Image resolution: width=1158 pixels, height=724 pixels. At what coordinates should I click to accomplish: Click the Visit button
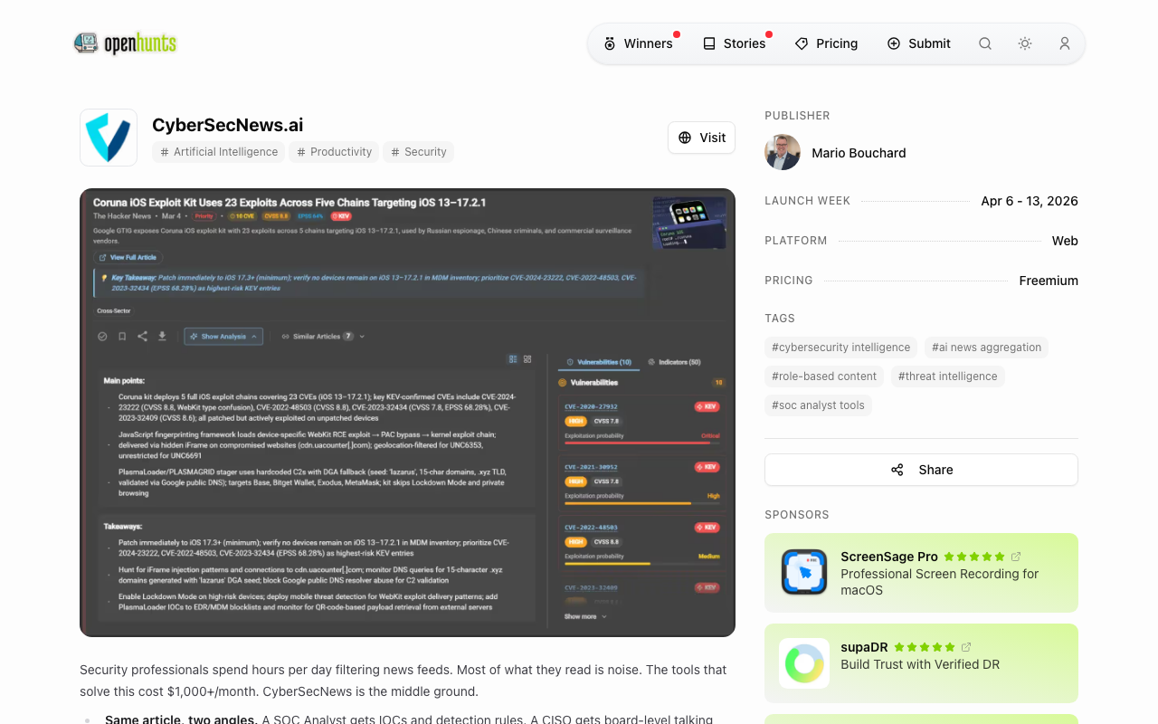(x=701, y=138)
